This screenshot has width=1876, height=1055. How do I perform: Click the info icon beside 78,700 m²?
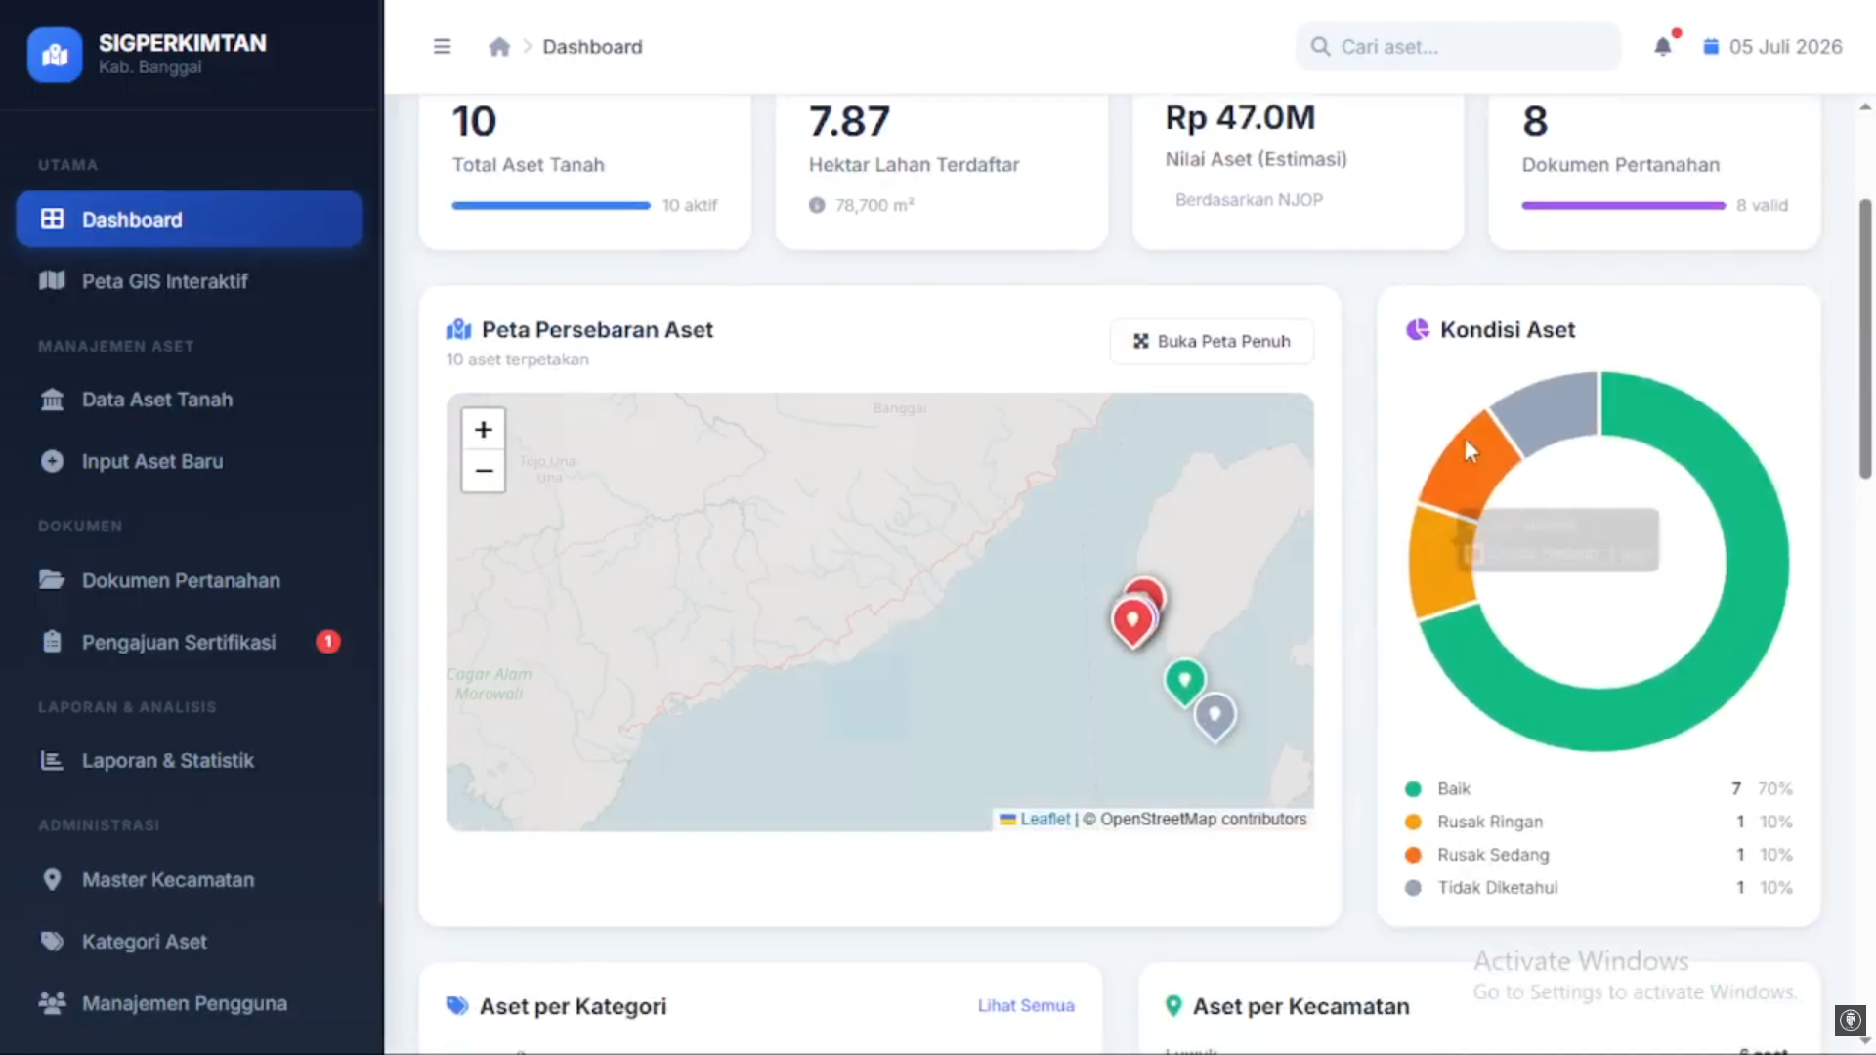tap(817, 205)
